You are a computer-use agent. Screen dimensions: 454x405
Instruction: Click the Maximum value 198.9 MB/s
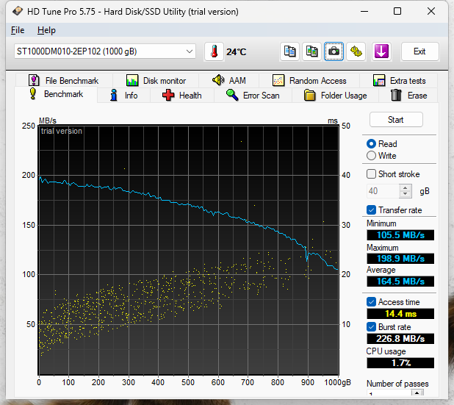pos(400,259)
